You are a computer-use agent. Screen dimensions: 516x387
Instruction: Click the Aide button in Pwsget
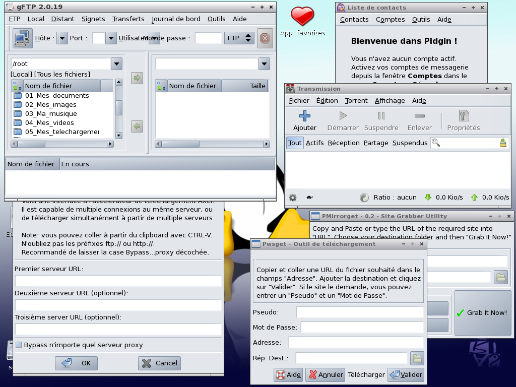pyautogui.click(x=288, y=375)
